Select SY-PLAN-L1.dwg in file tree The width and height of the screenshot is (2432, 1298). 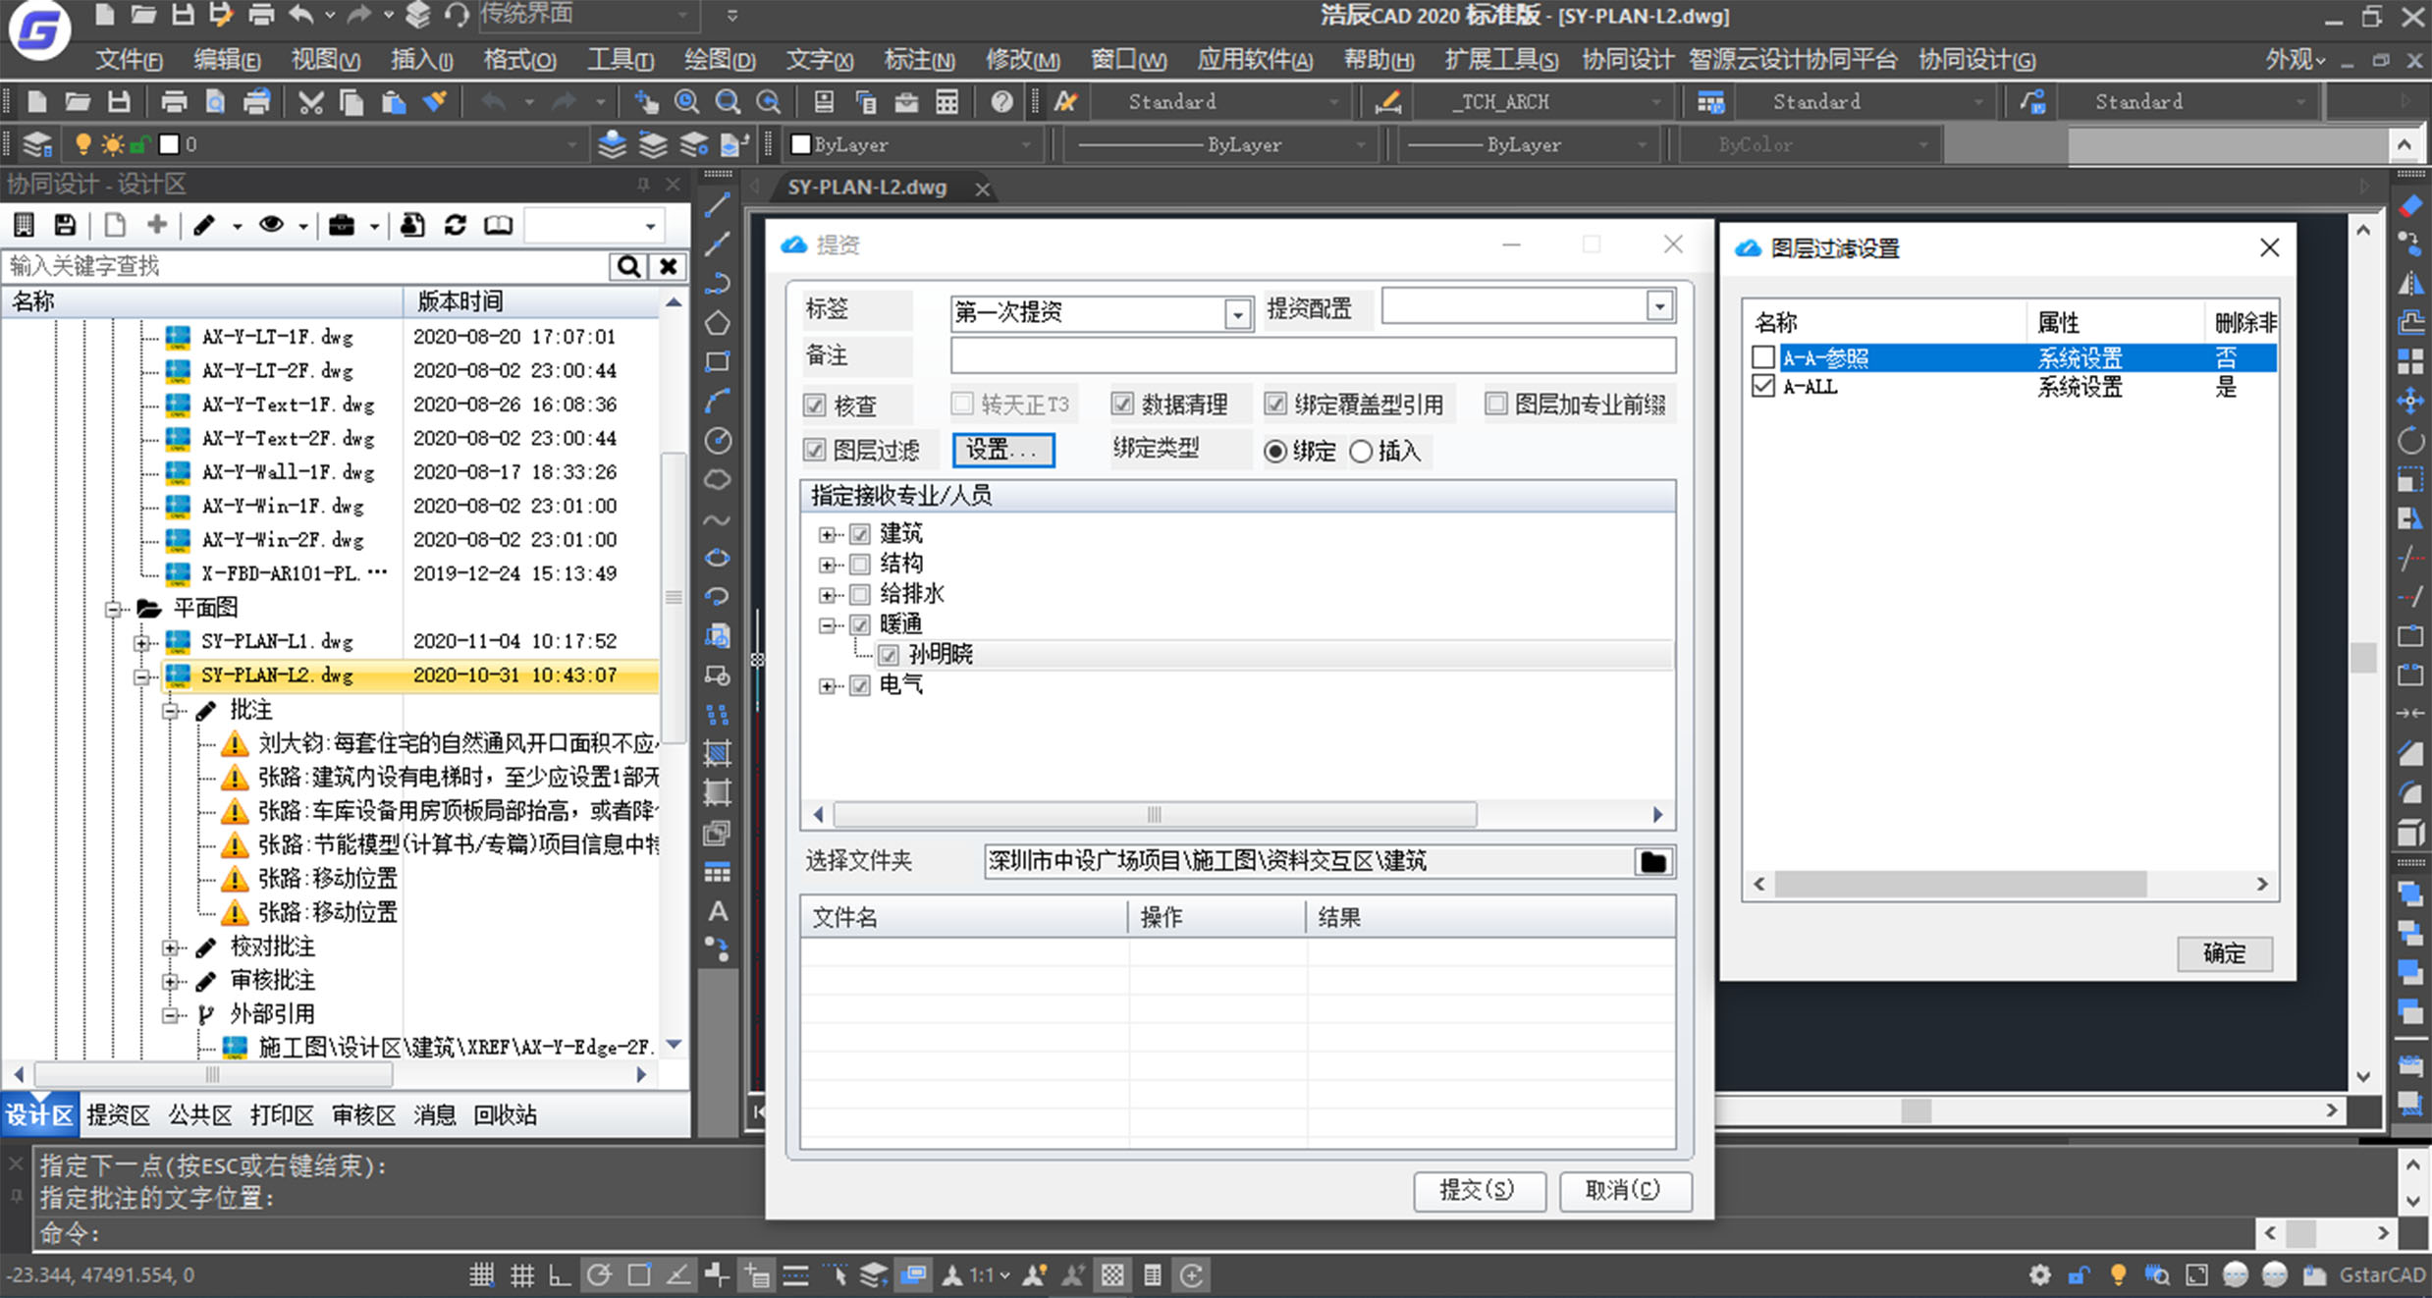click(x=278, y=641)
